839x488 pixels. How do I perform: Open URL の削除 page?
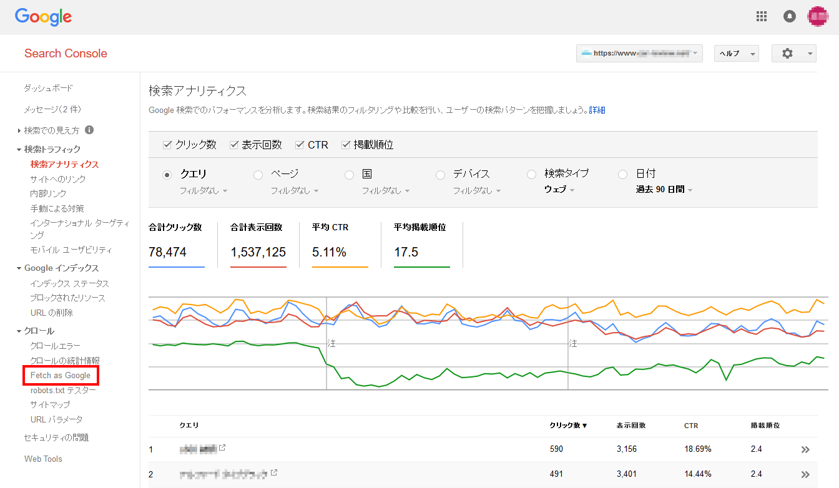coord(51,313)
